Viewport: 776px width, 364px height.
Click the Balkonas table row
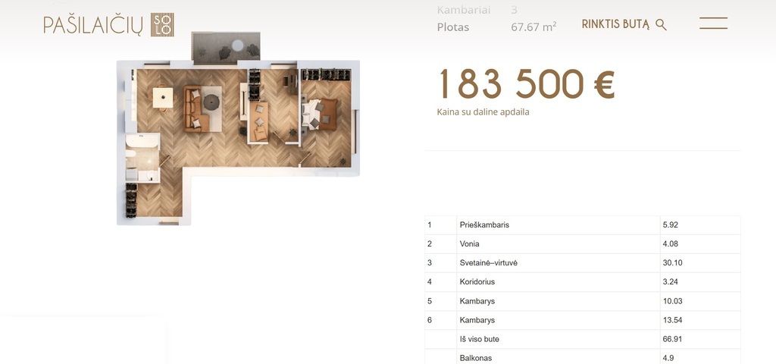point(582,357)
